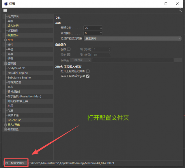Enable the 保存 autosave checkbox

click(69, 49)
